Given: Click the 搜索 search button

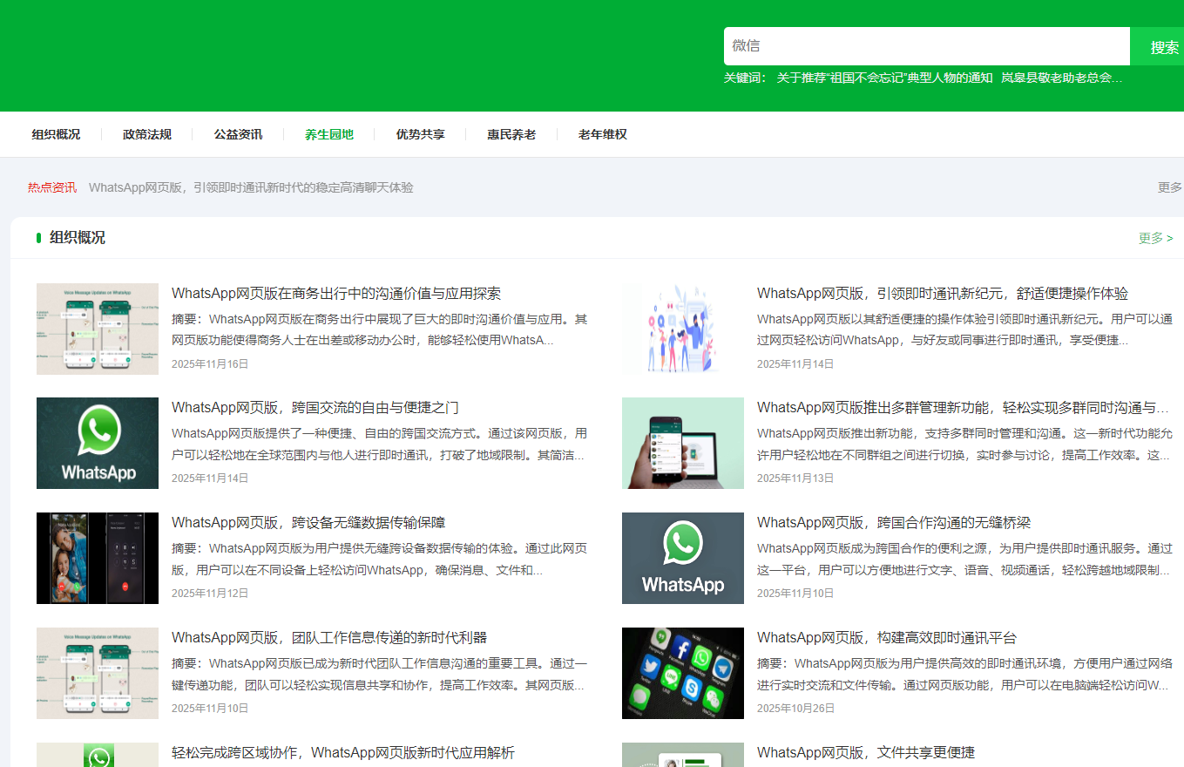Looking at the screenshot, I should pyautogui.click(x=1162, y=45).
